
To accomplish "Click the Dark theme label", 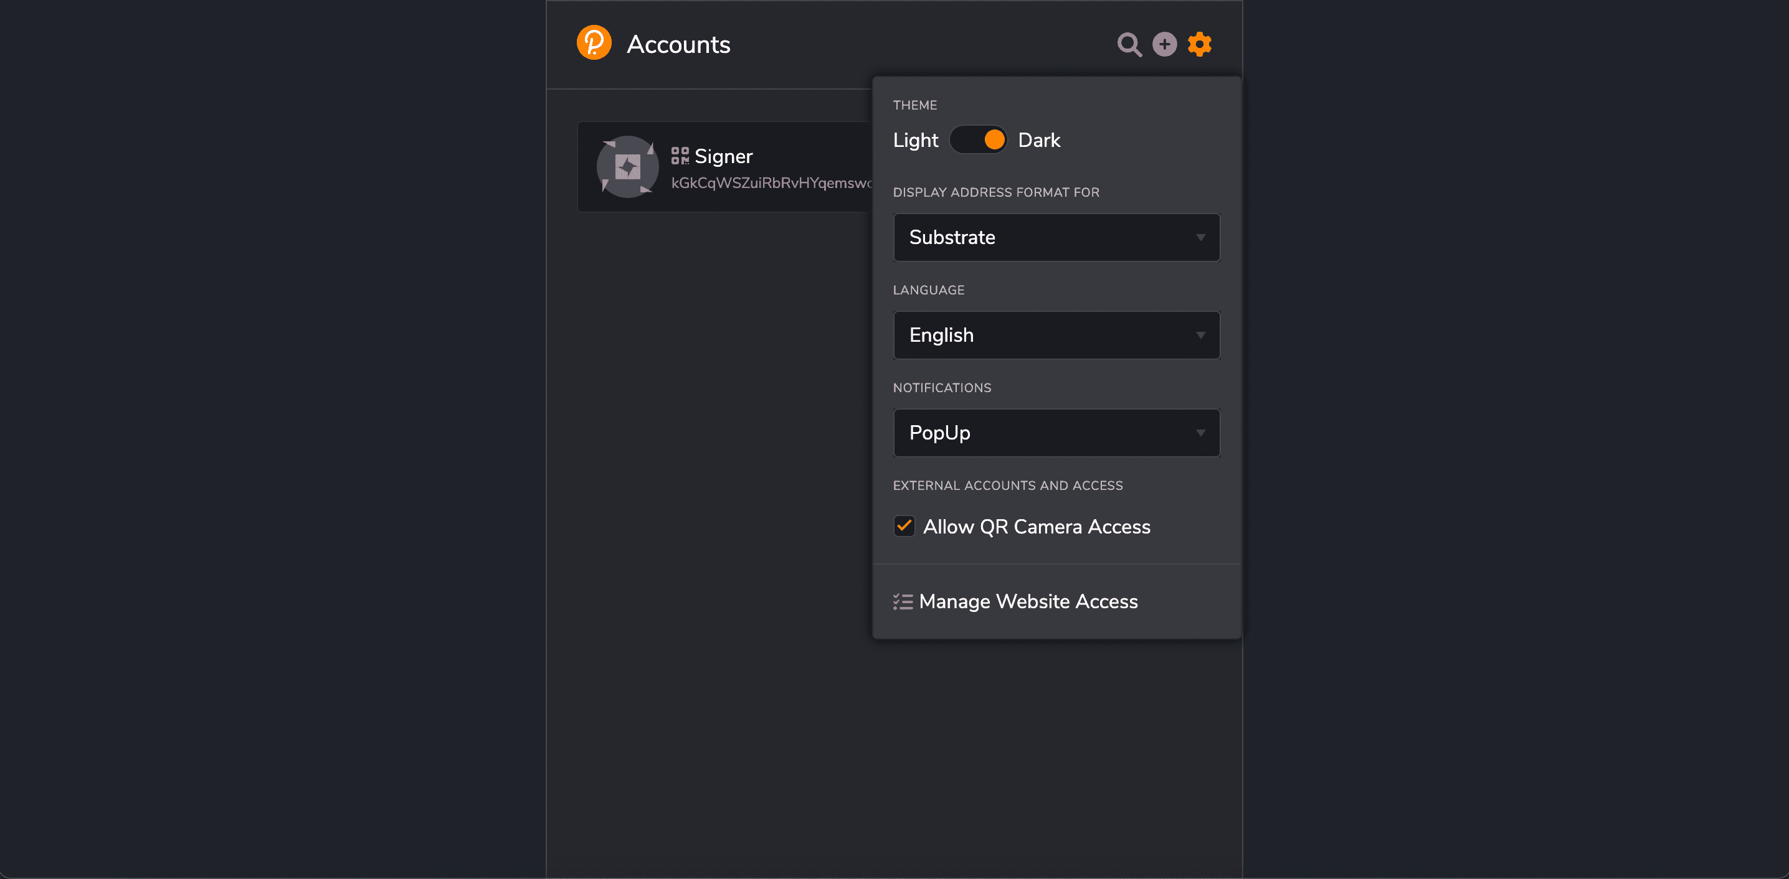I will coord(1039,139).
